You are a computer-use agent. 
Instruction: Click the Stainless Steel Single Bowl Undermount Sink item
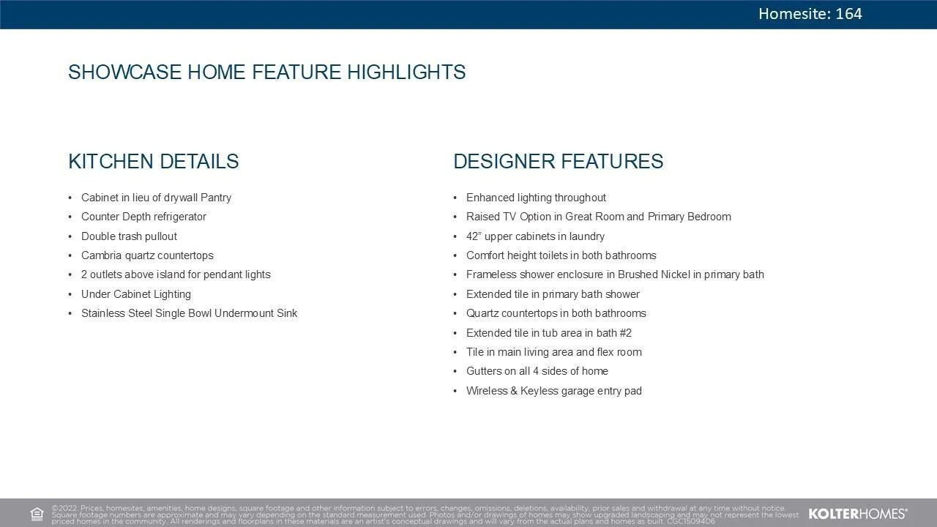(189, 313)
